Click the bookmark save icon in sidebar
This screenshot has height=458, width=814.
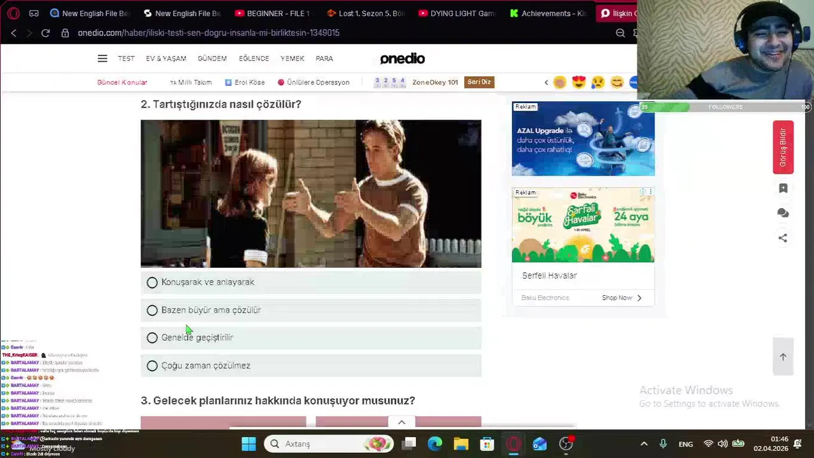(x=783, y=188)
